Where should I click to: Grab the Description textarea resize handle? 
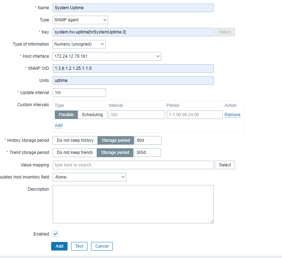[212, 221]
